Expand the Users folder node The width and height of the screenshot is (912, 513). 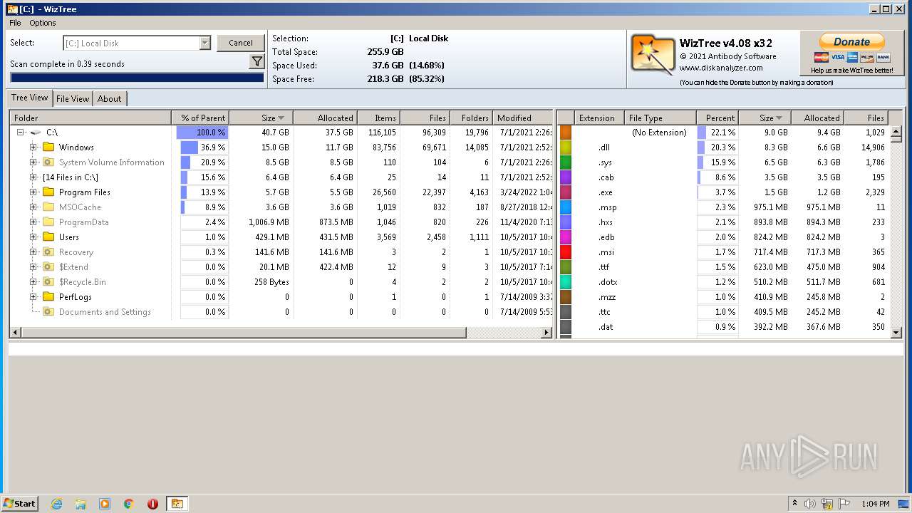point(33,237)
